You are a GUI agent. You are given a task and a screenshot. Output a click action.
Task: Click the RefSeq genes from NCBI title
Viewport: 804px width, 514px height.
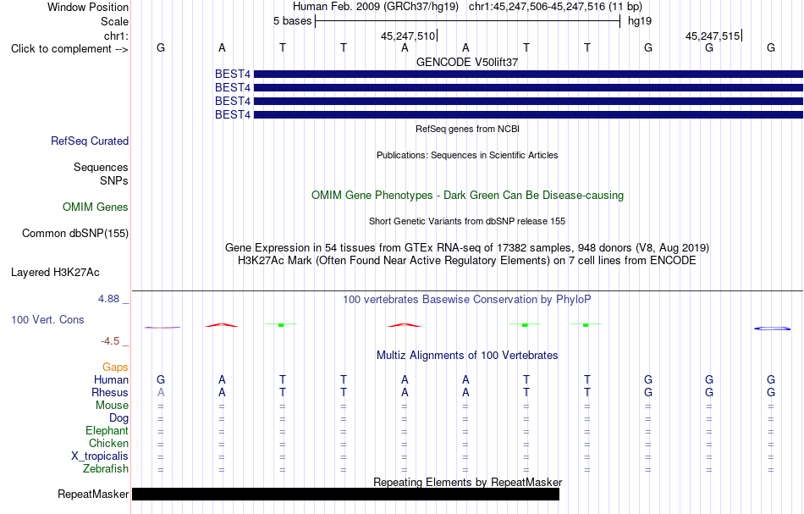point(468,130)
